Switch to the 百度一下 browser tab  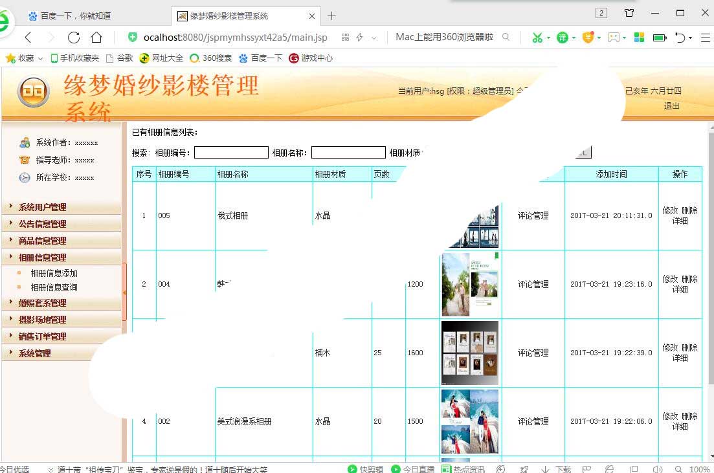(75, 16)
